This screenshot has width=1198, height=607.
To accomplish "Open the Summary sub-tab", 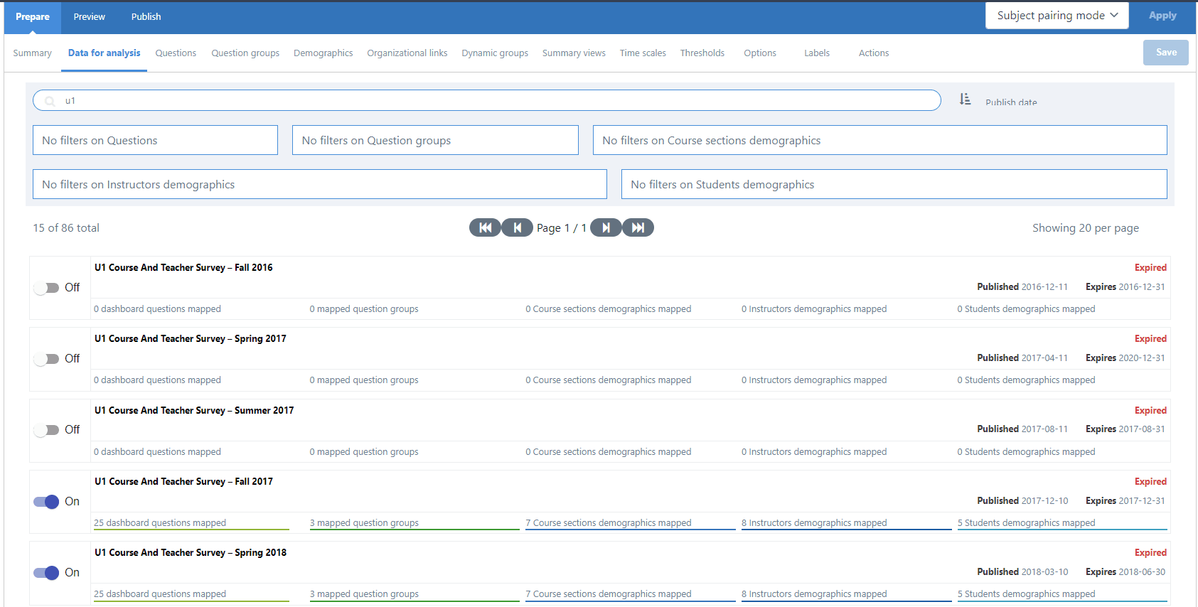I will (33, 53).
